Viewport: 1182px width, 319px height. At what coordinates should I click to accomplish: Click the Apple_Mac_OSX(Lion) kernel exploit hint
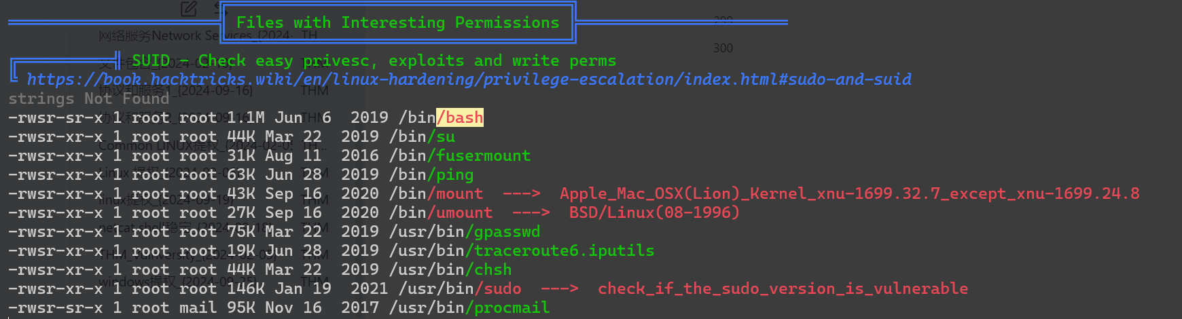[x=849, y=193]
